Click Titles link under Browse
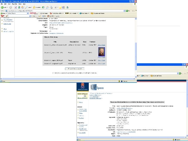The image size is (188, 141). pos(81,113)
